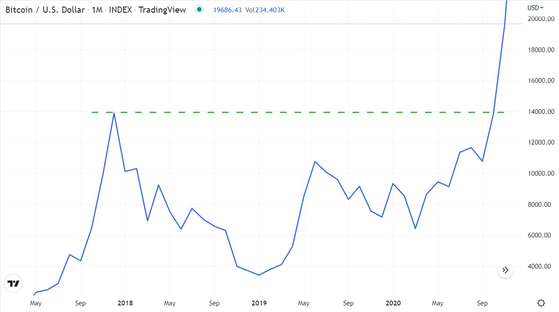Click the TradingView logo icon
The width and height of the screenshot is (559, 312).
(14, 284)
